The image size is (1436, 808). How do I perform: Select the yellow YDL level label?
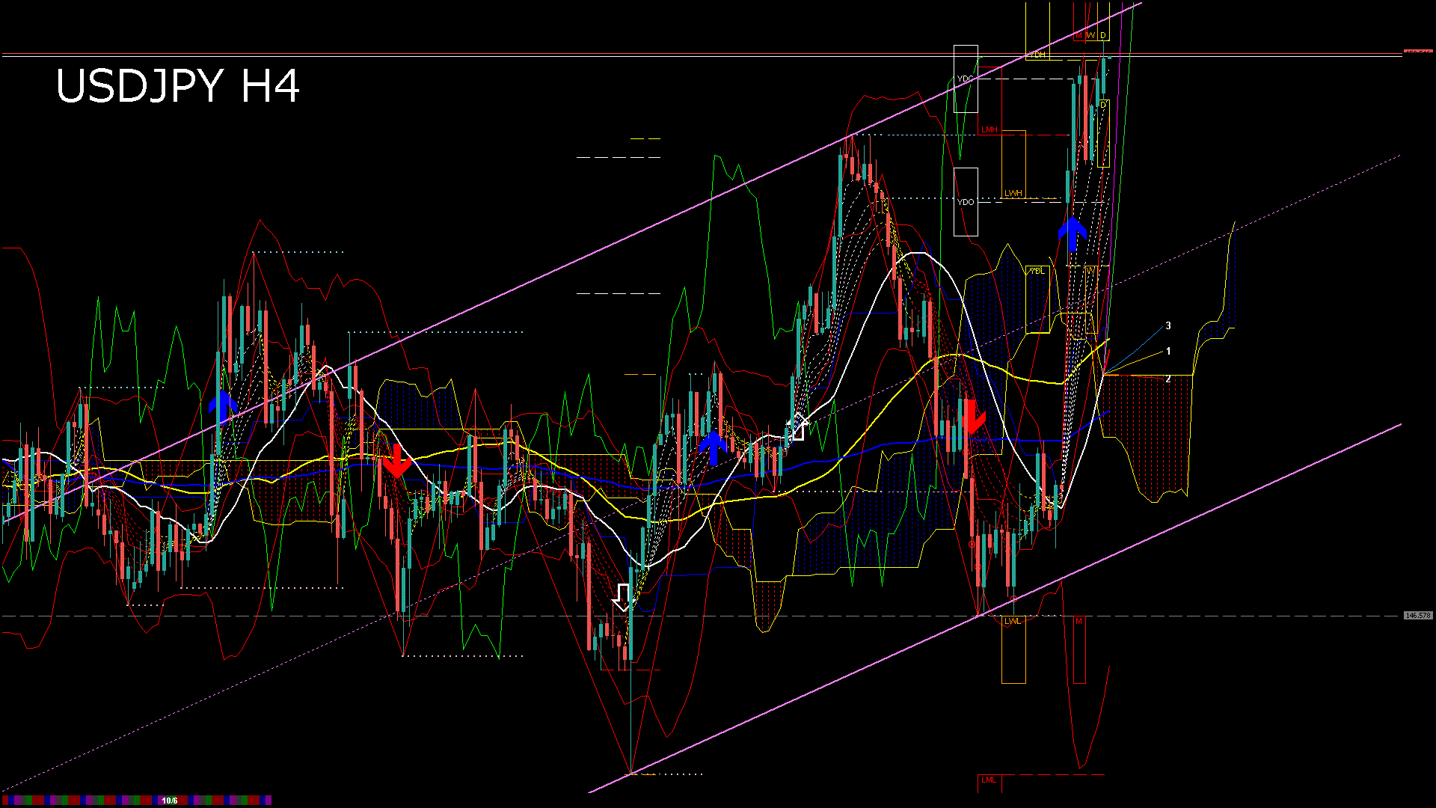coord(1037,271)
